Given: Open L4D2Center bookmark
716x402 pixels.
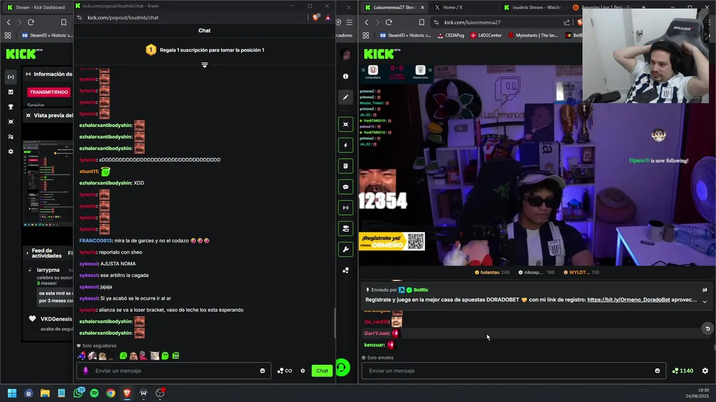Looking at the screenshot, I should tap(486, 35).
